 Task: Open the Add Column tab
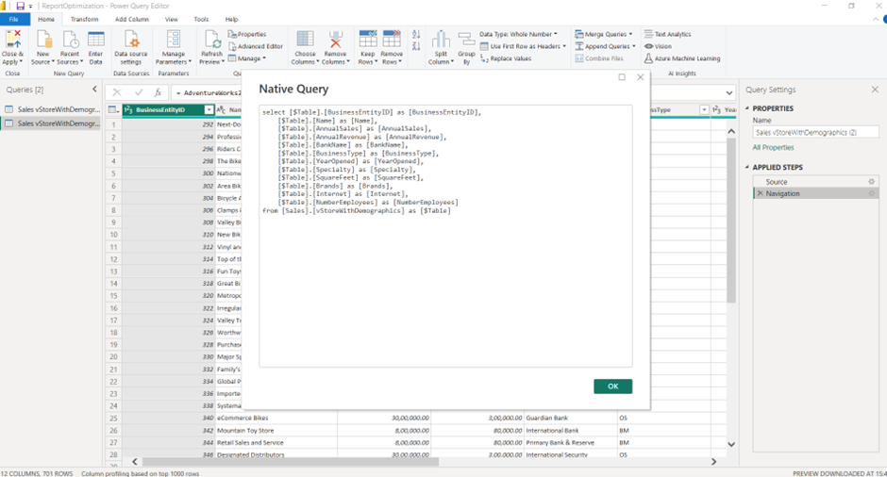click(x=132, y=19)
